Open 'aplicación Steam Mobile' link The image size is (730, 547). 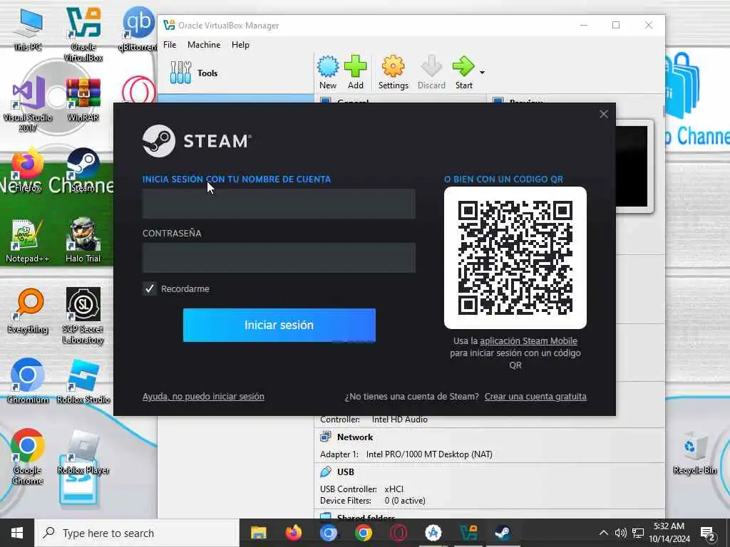[528, 341]
